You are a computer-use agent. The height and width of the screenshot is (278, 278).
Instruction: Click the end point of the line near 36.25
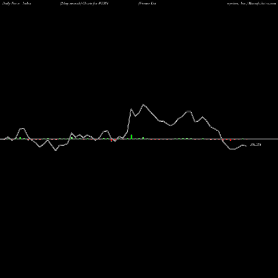[246, 146]
